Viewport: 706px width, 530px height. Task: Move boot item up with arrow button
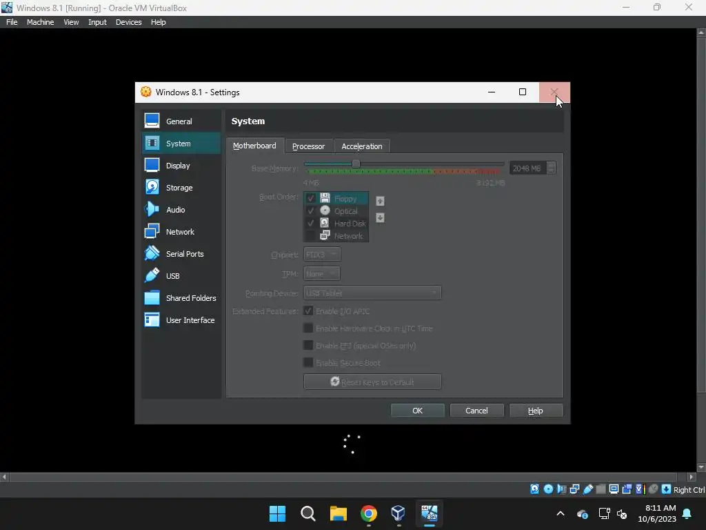[x=380, y=201]
